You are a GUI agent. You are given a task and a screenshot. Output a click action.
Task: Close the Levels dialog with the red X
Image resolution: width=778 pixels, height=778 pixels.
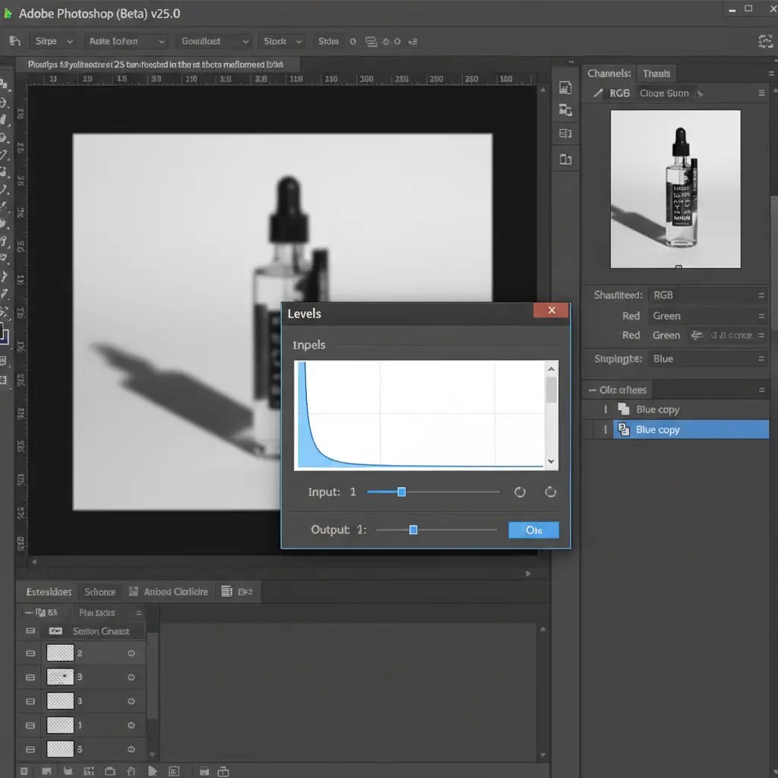[x=552, y=310]
